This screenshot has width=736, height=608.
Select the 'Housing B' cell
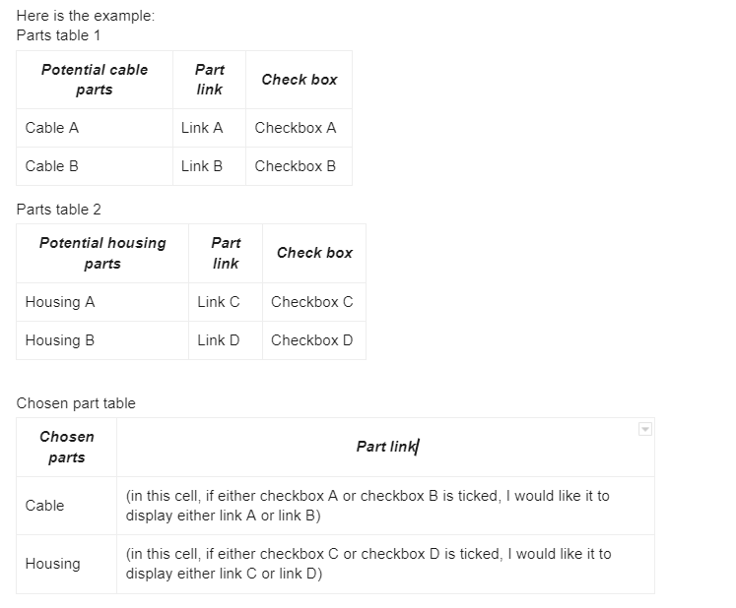point(102,340)
